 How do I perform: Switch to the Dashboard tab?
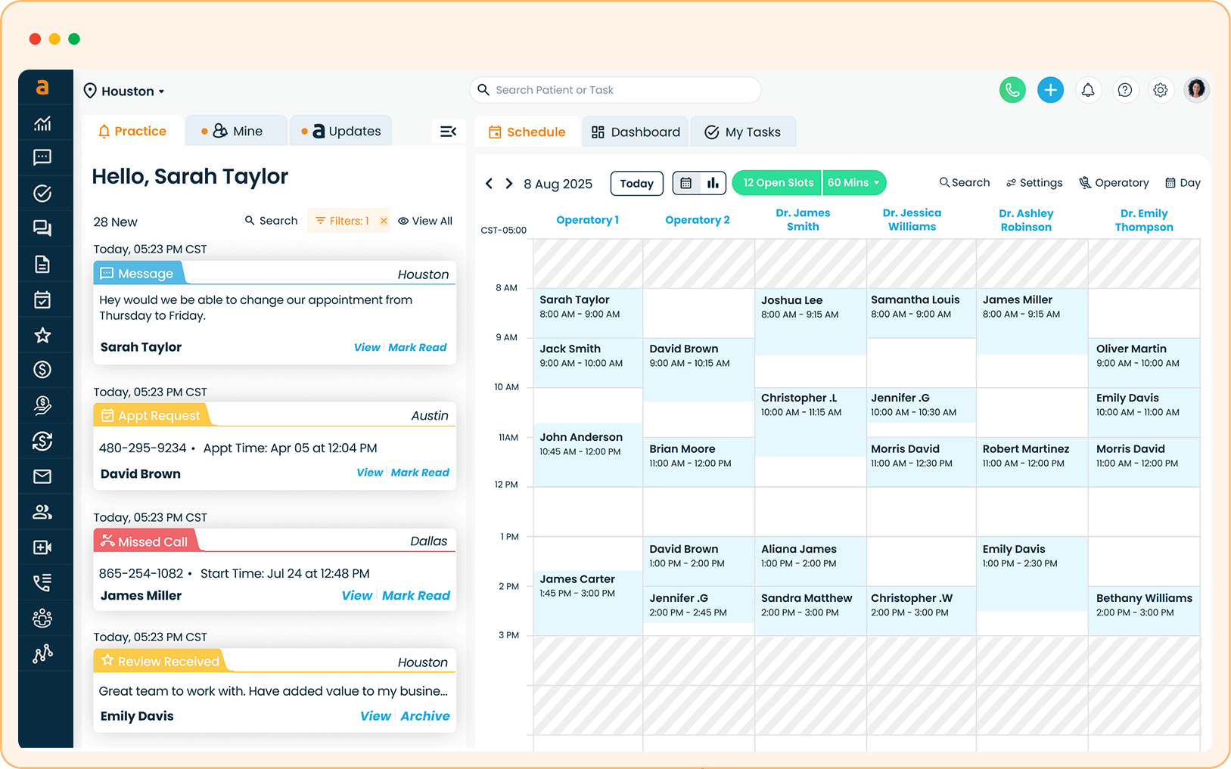pyautogui.click(x=636, y=132)
